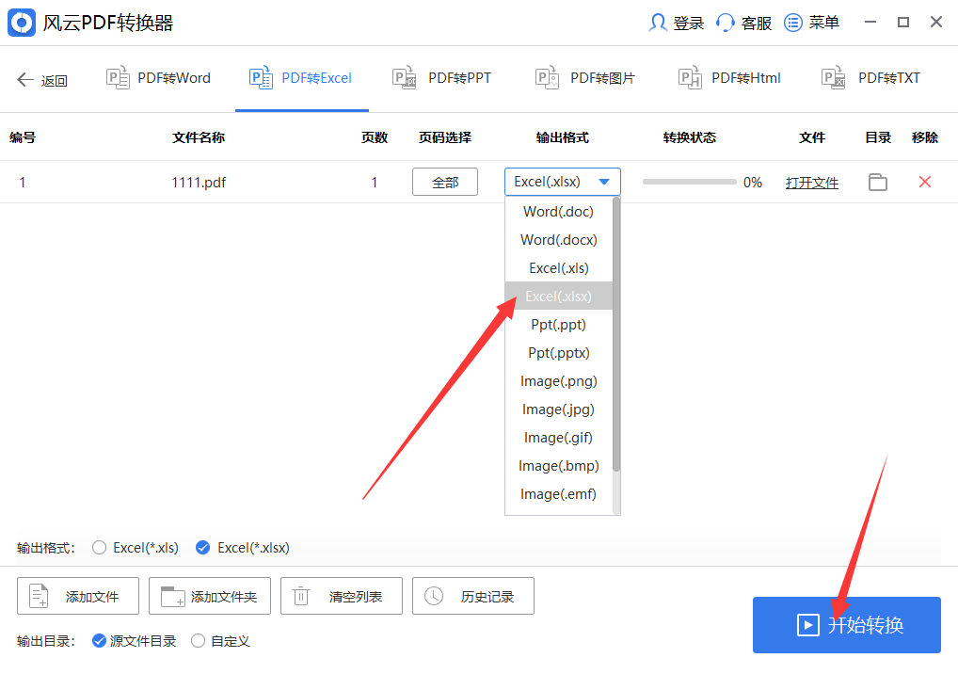
Task: Switch to PDF转Word tab
Action: (x=159, y=78)
